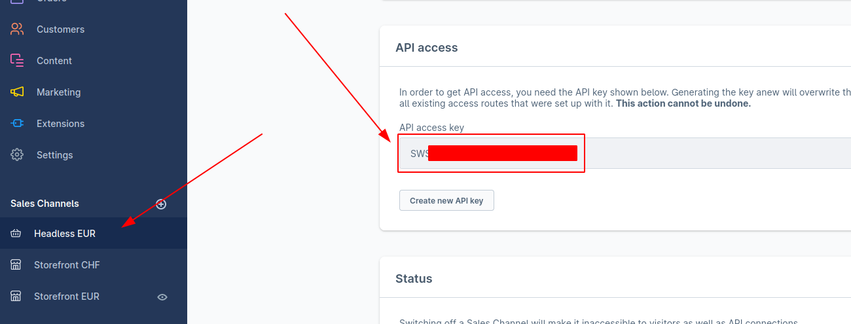Select the Headless EUR sales channel

pyautogui.click(x=94, y=234)
